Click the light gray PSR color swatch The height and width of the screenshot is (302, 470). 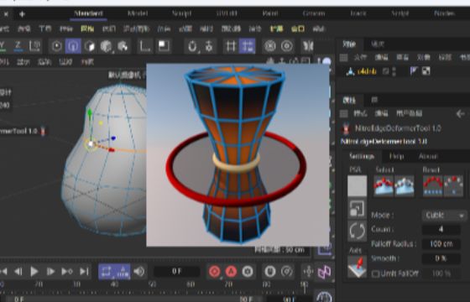pos(357,186)
